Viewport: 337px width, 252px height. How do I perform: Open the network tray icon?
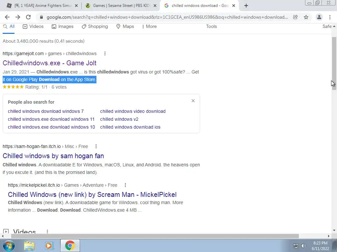click(296, 246)
